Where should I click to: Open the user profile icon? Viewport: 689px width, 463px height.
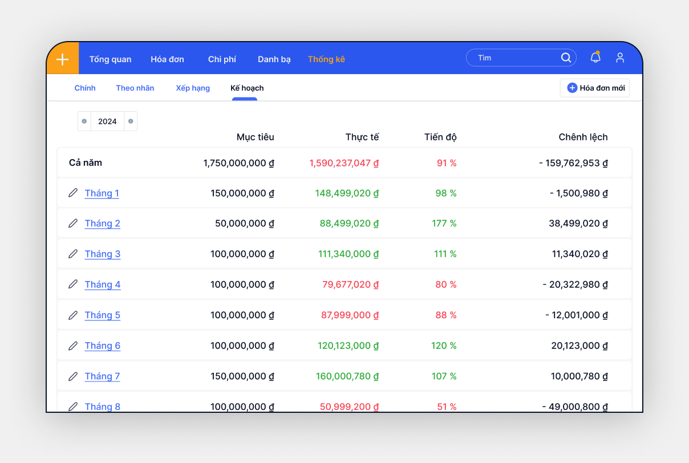coord(620,58)
